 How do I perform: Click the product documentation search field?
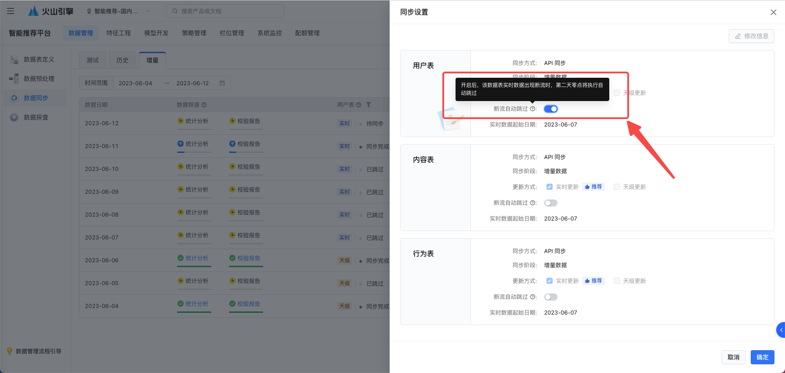(225, 11)
